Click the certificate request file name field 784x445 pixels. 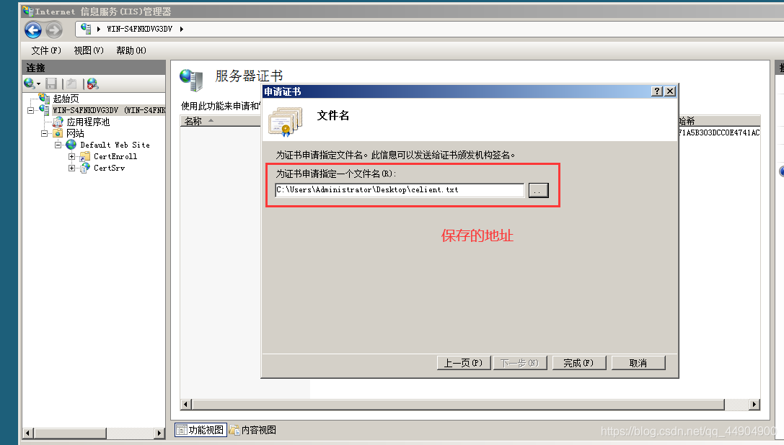[400, 190]
